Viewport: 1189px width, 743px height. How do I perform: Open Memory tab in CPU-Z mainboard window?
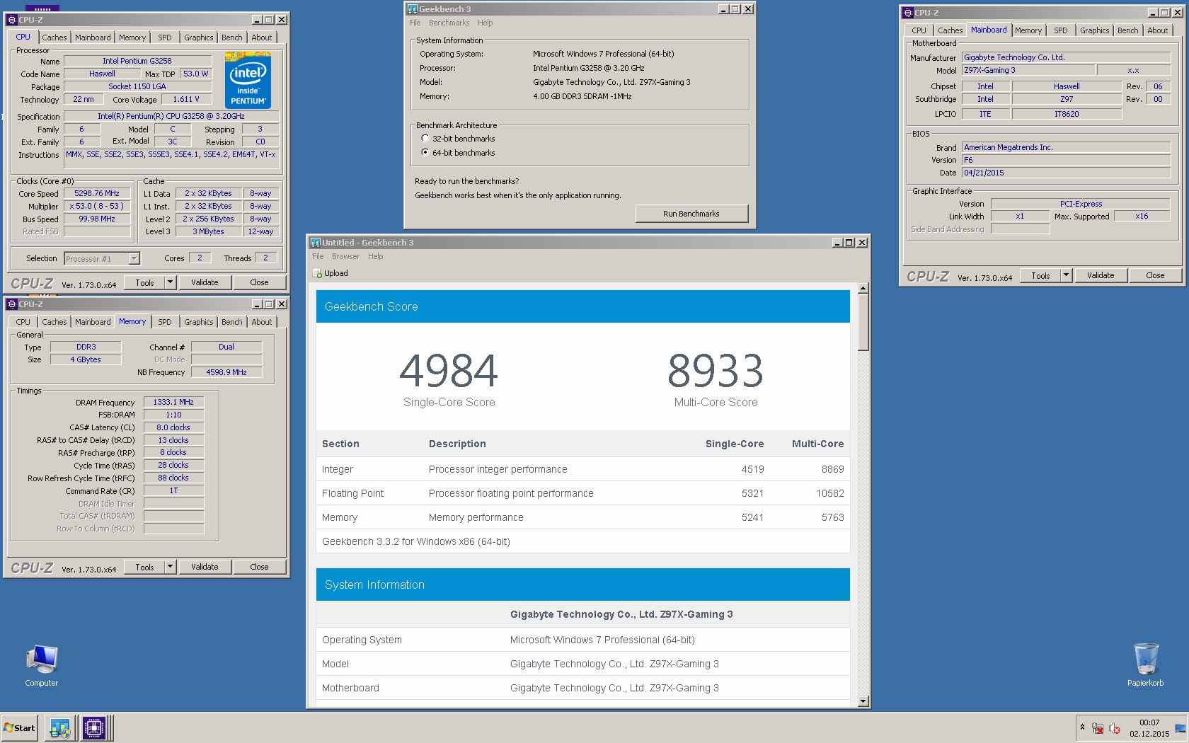tap(1028, 30)
